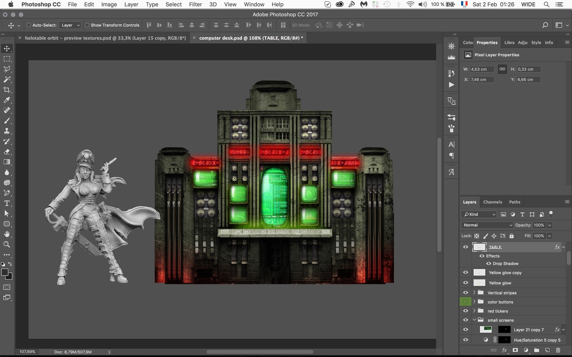Choose the Horizontal Type tool

click(x=7, y=203)
